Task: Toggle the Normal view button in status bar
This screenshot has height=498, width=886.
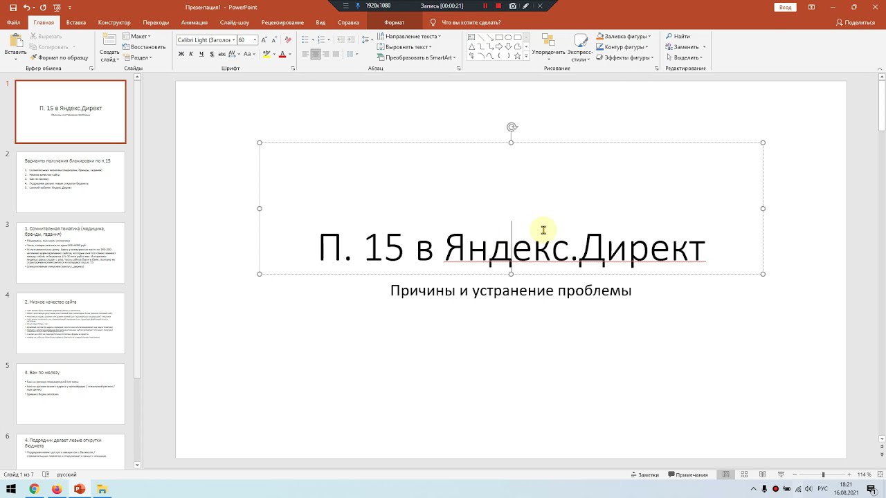Action: pos(725,474)
